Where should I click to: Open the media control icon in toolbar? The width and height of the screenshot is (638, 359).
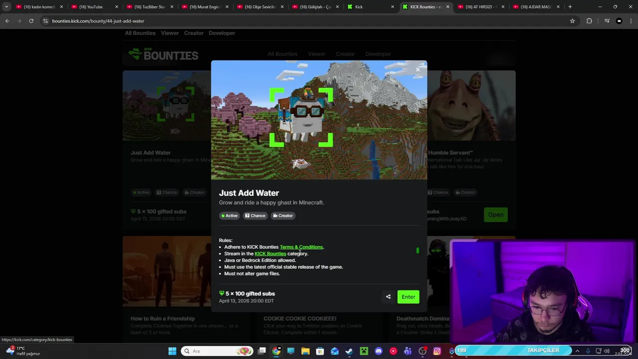tap(607, 21)
